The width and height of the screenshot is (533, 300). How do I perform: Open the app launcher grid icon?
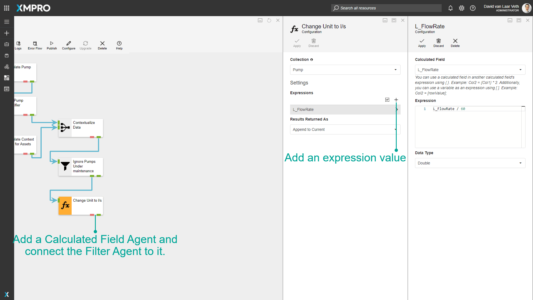click(7, 8)
